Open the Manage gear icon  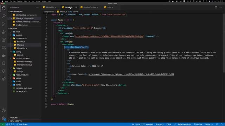[4, 118]
